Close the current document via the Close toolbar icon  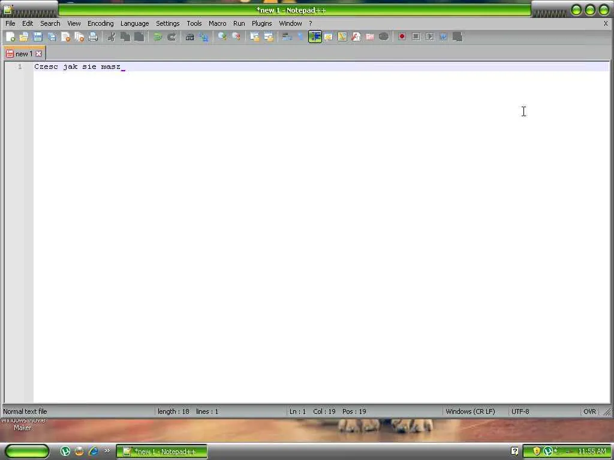(x=65, y=37)
